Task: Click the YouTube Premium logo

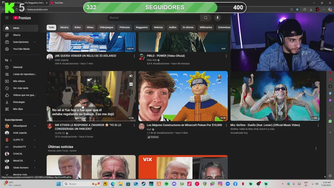Action: pyautogui.click(x=22, y=18)
